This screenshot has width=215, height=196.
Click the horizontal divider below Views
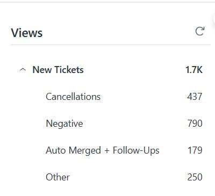[x=111, y=45]
